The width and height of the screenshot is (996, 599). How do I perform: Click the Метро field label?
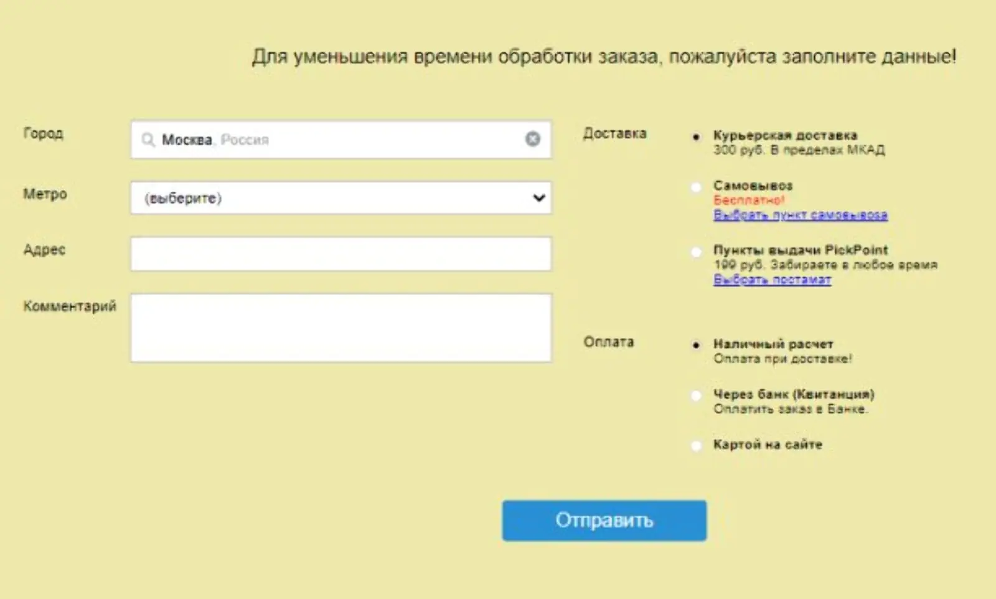[x=45, y=194]
